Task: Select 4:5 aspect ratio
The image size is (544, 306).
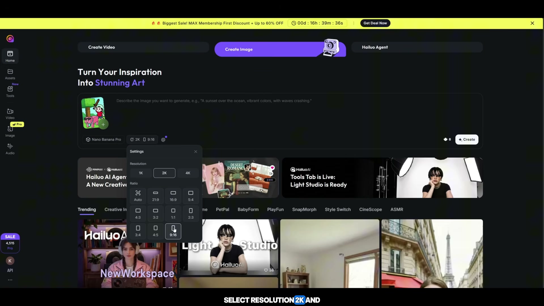Action: pos(156,231)
